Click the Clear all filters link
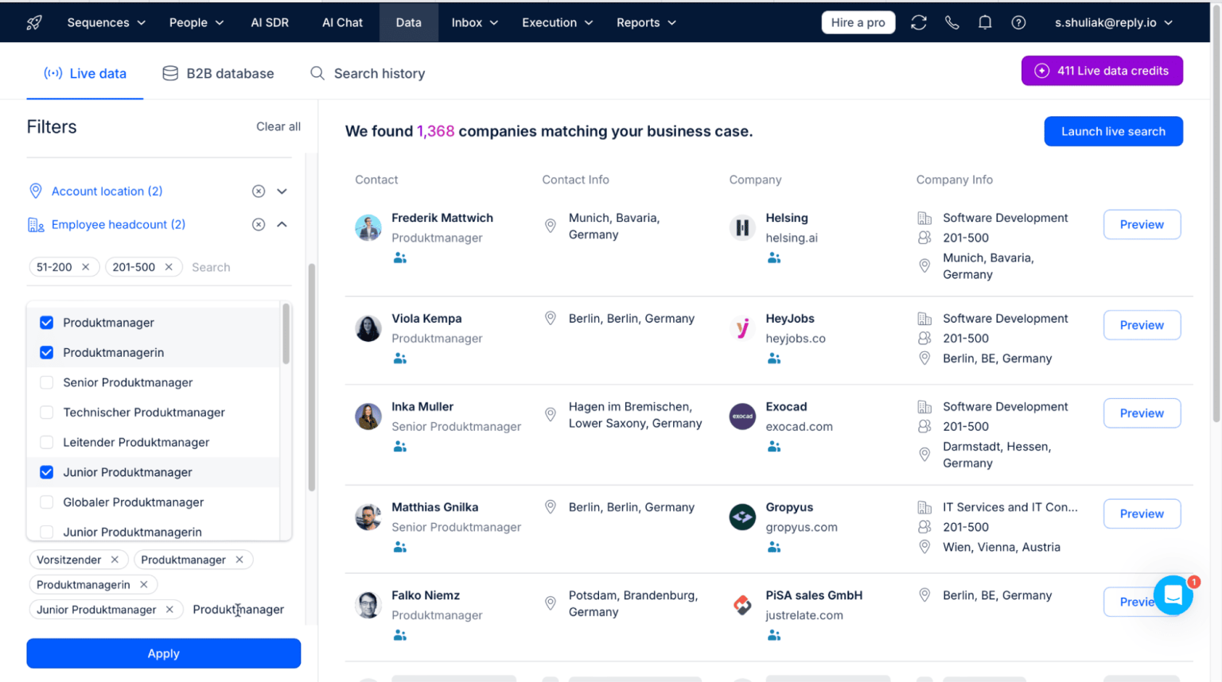Screen dimensions: 1222x682 pos(278,126)
